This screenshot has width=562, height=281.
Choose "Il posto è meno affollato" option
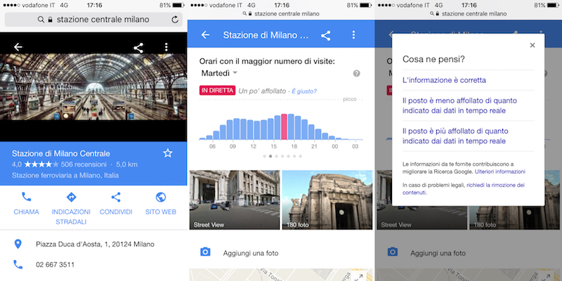point(464,106)
